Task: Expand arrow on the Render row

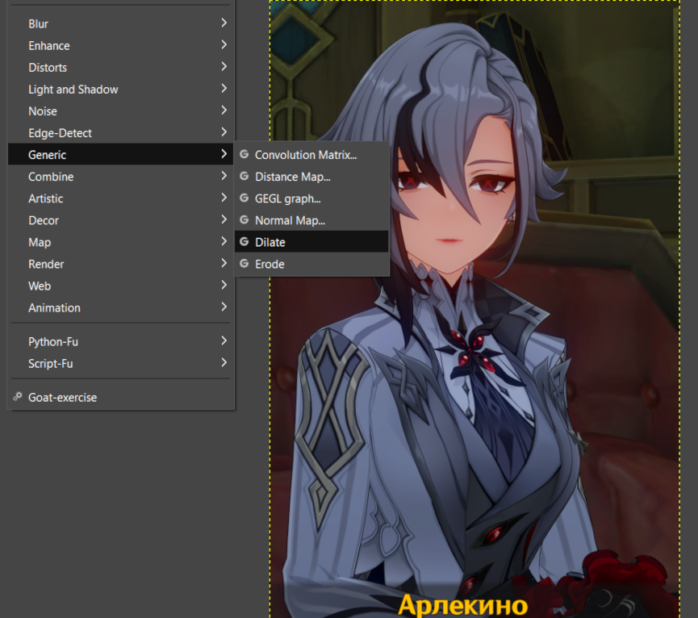Action: [x=224, y=262]
